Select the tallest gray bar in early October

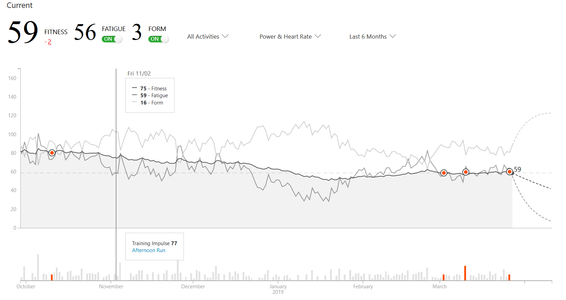tap(38, 267)
